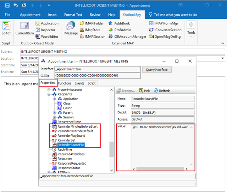Click the property tree vertical scrollbar thumb

click(x=111, y=150)
